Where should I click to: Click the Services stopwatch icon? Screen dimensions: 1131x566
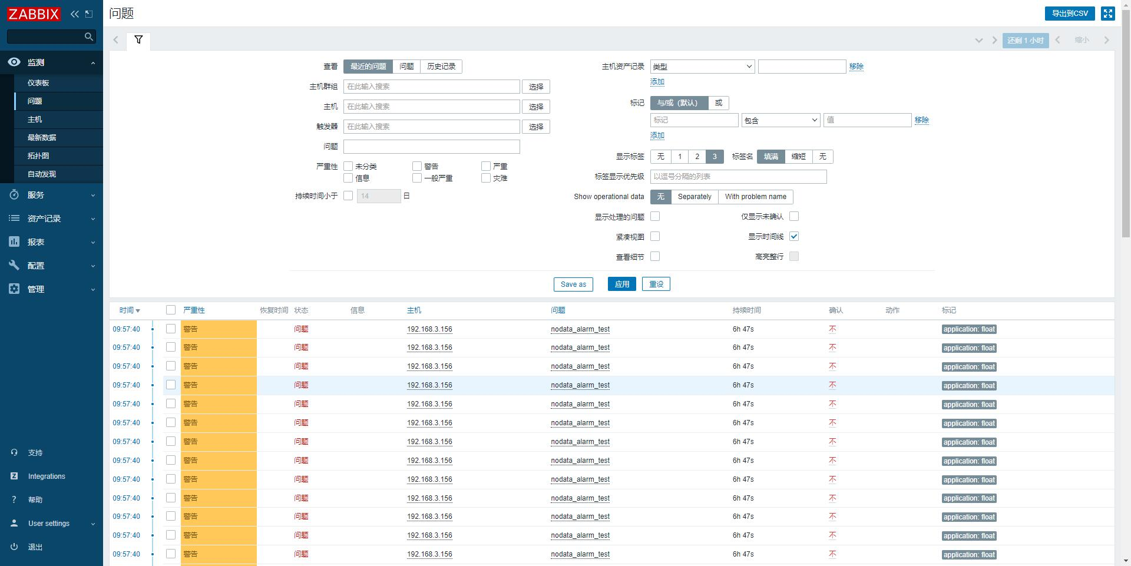pos(14,194)
